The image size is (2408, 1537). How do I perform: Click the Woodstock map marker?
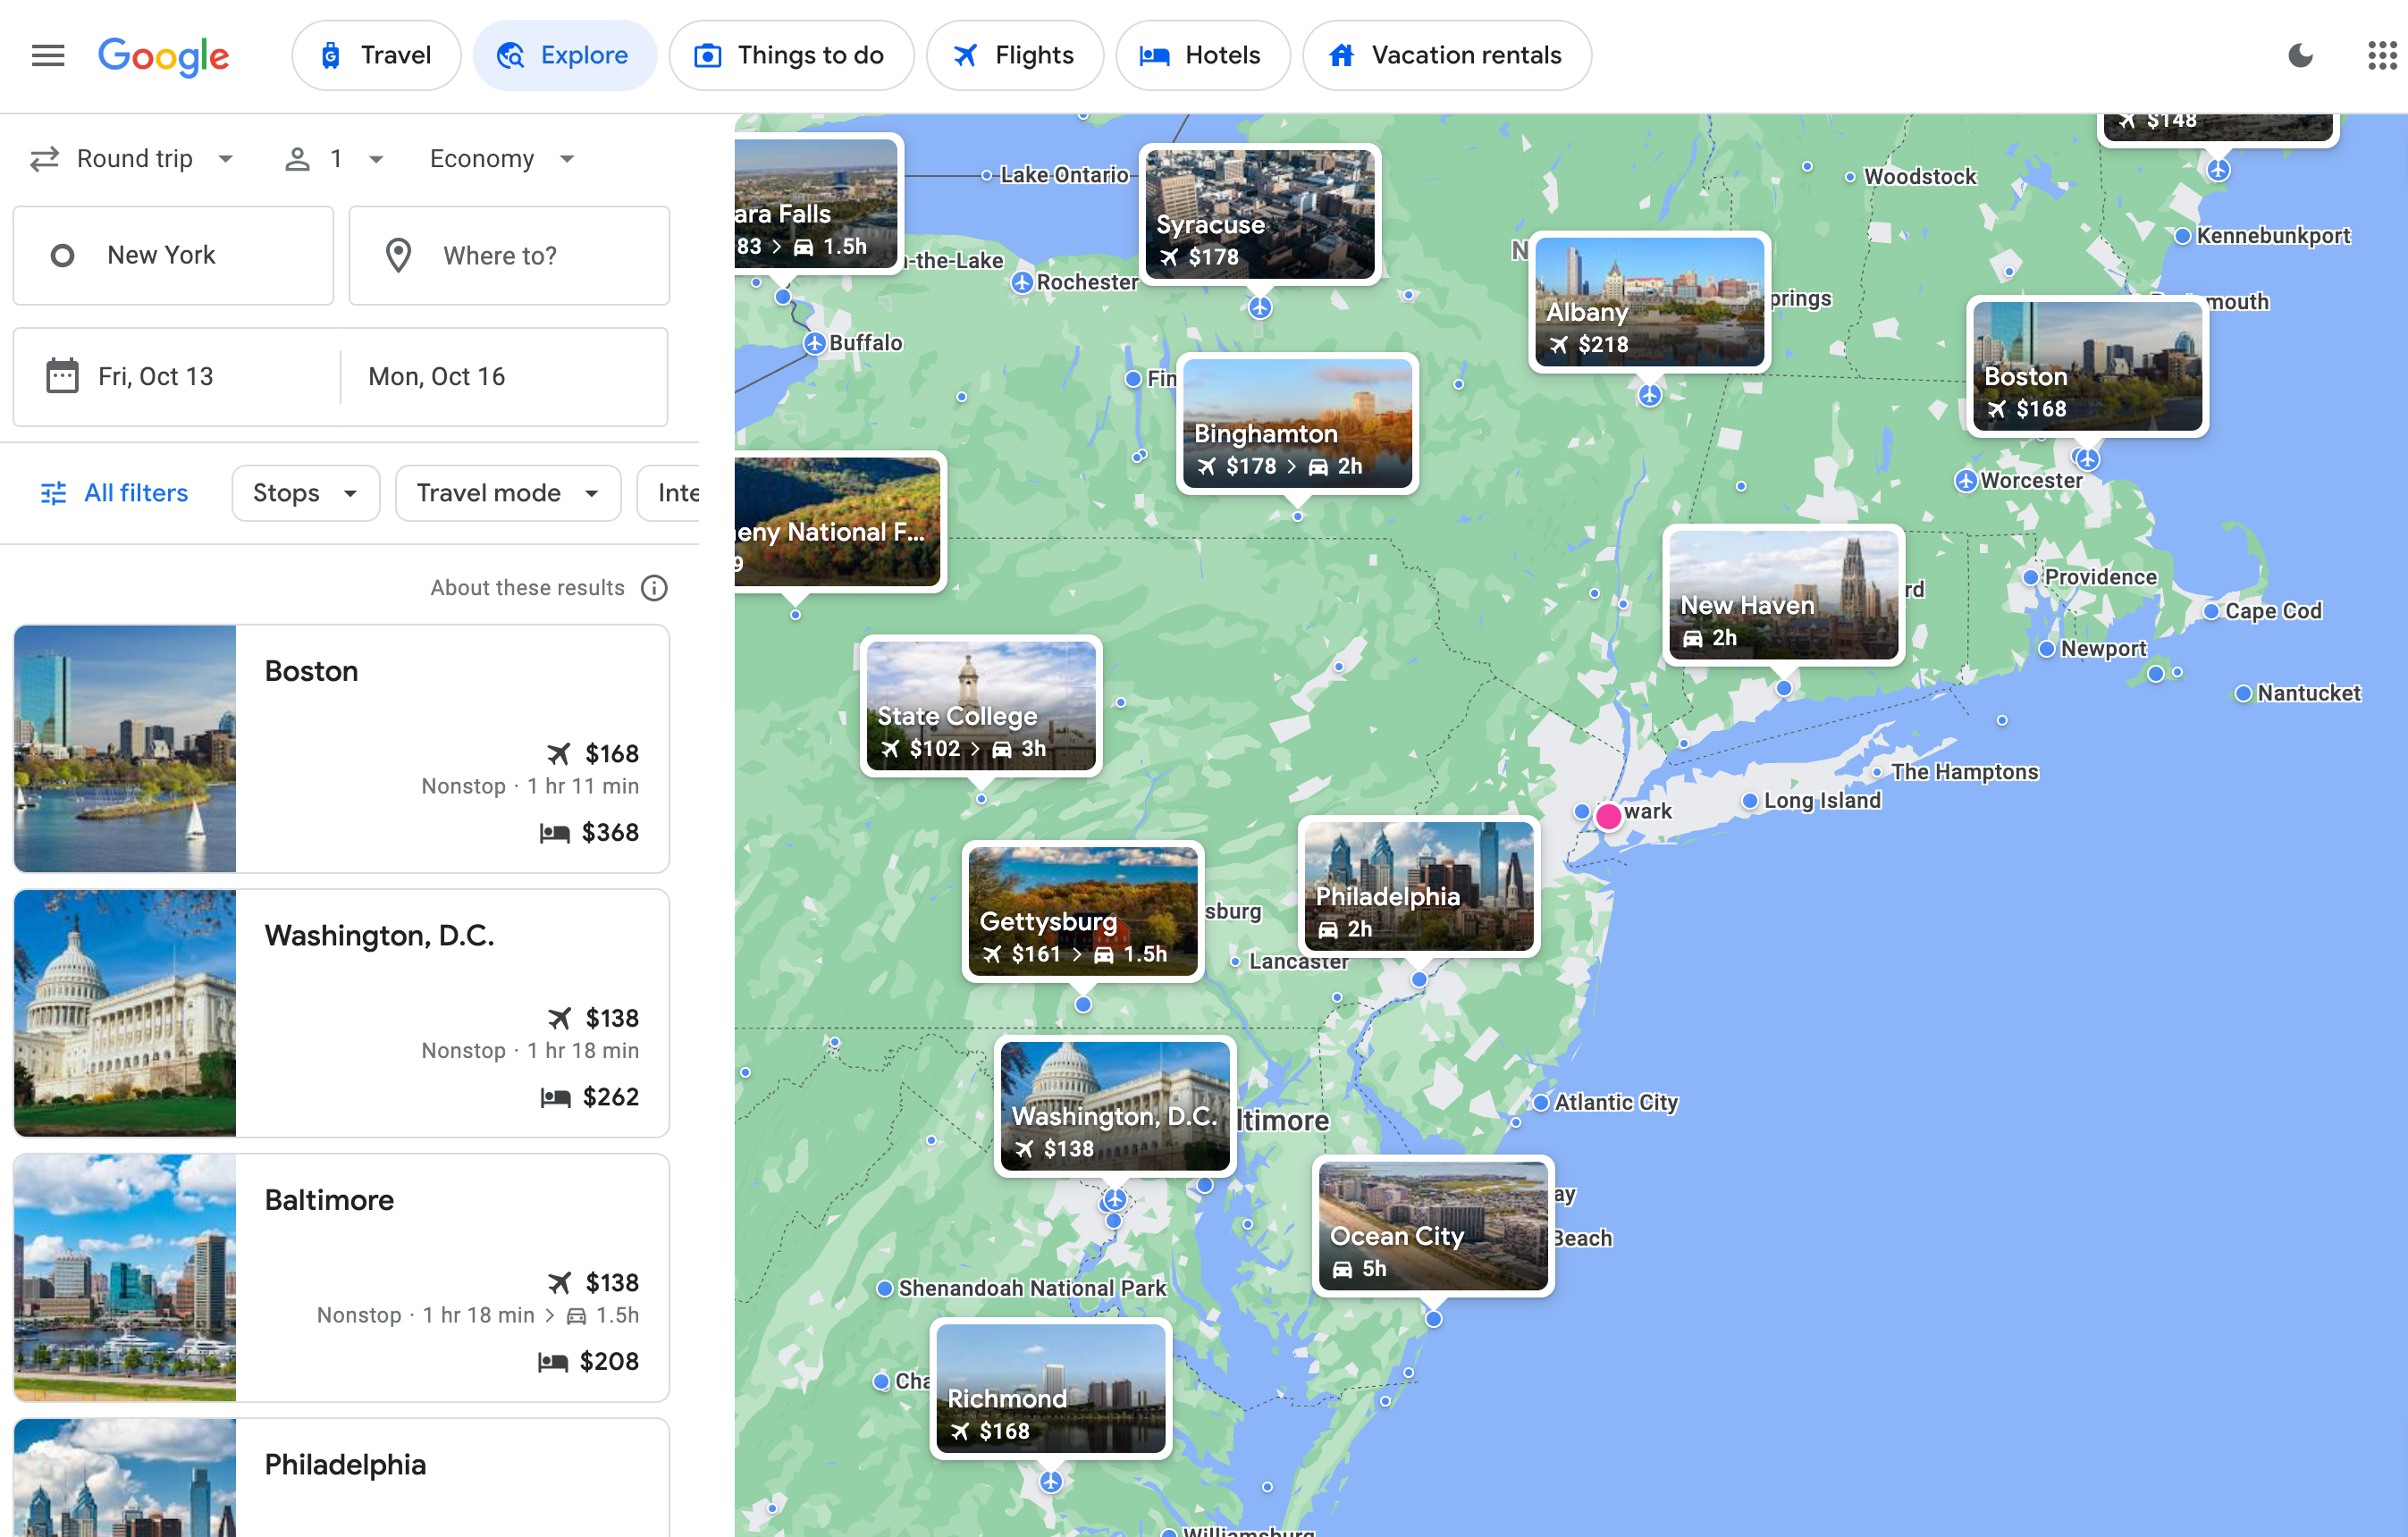pyautogui.click(x=1850, y=177)
